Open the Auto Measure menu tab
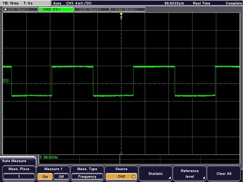 18,161
